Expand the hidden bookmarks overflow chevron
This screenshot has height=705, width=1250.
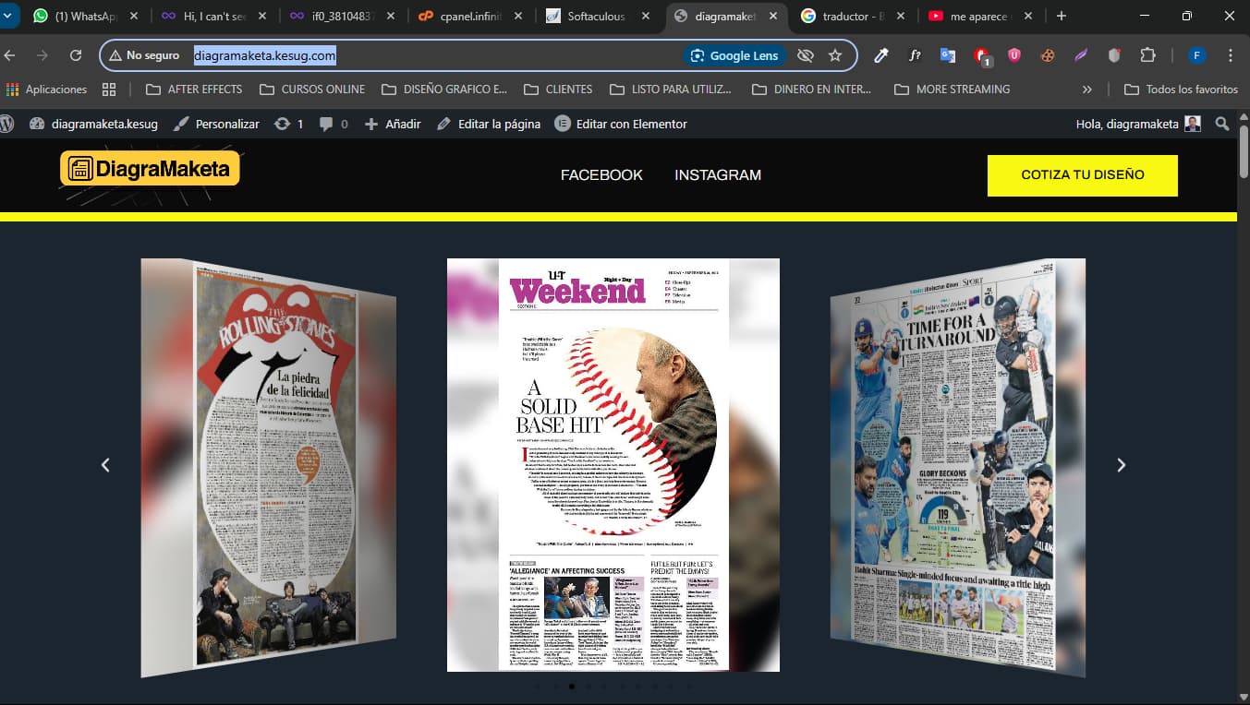click(x=1086, y=90)
